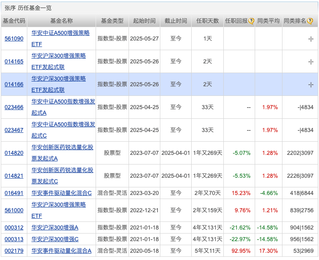Click ranking 418|6844

point(302,193)
